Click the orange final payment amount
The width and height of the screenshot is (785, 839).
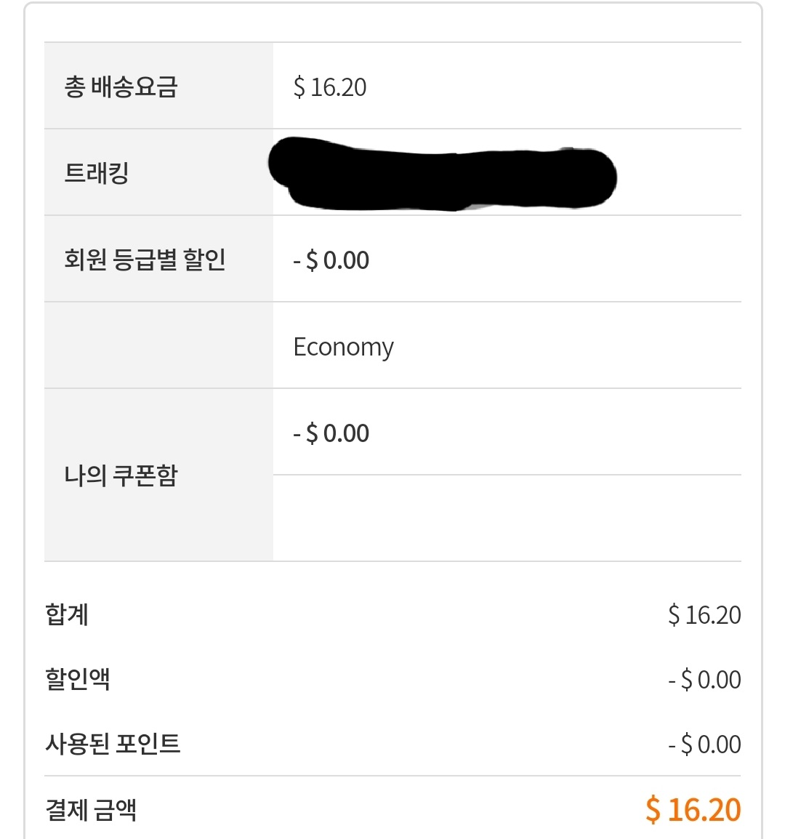(693, 810)
